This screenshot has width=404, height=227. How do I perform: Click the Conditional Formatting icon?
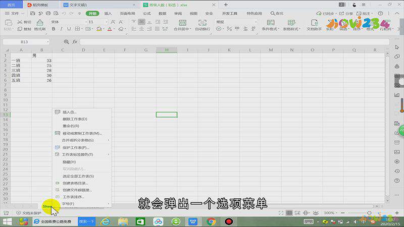tap(271, 23)
